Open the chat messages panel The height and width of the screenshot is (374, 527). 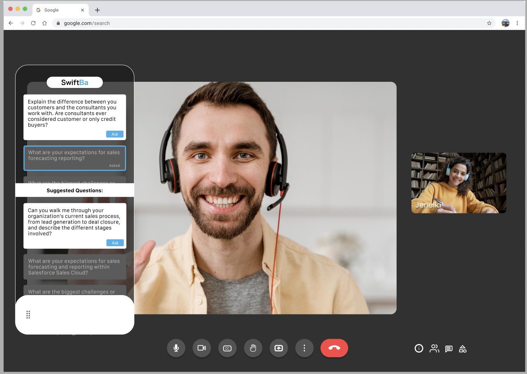coord(449,349)
